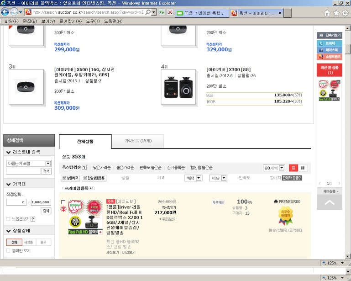The width and height of the screenshot is (351, 281).
Task: Click the Stop loading X icon
Action: (x=170, y=12)
